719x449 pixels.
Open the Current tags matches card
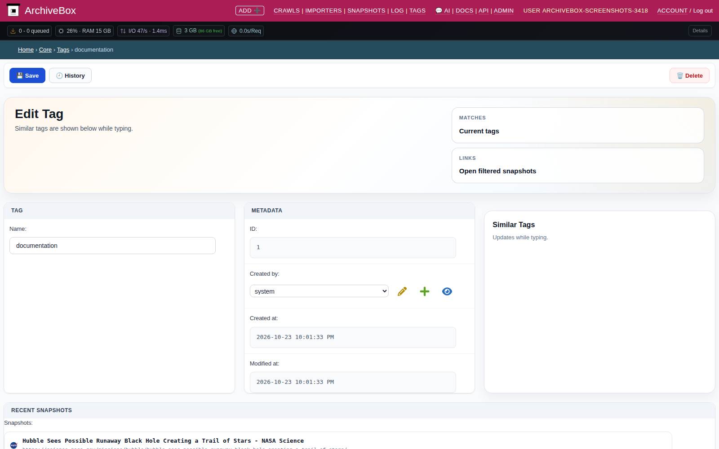point(577,125)
